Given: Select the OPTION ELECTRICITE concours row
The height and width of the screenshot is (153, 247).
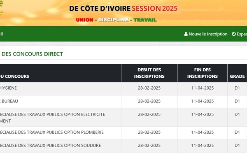Looking at the screenshot, I should [x=123, y=118].
